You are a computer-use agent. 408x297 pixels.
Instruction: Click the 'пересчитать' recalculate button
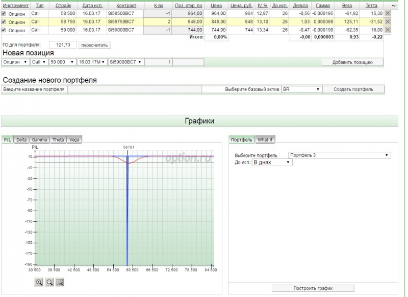tap(94, 45)
